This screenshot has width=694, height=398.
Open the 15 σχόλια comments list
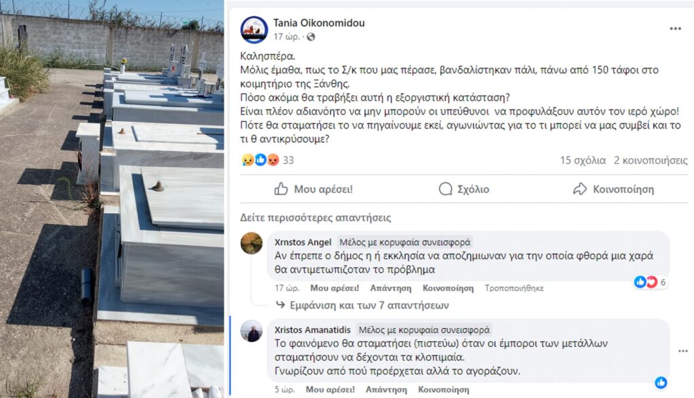tap(583, 160)
